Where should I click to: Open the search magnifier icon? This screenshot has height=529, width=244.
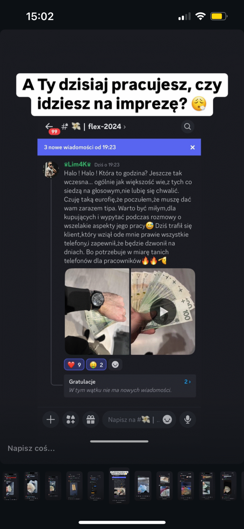coord(187,127)
